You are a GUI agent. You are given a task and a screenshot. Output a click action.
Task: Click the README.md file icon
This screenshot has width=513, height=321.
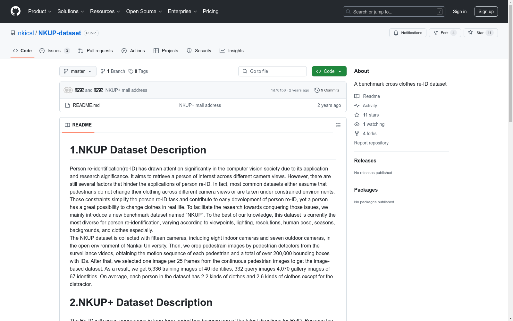[67, 105]
